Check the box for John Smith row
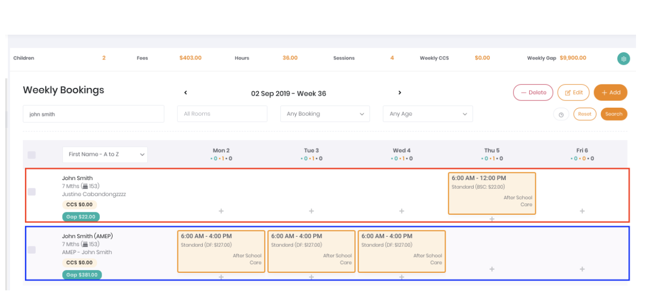Viewport: 664px width, 295px height. [32, 192]
